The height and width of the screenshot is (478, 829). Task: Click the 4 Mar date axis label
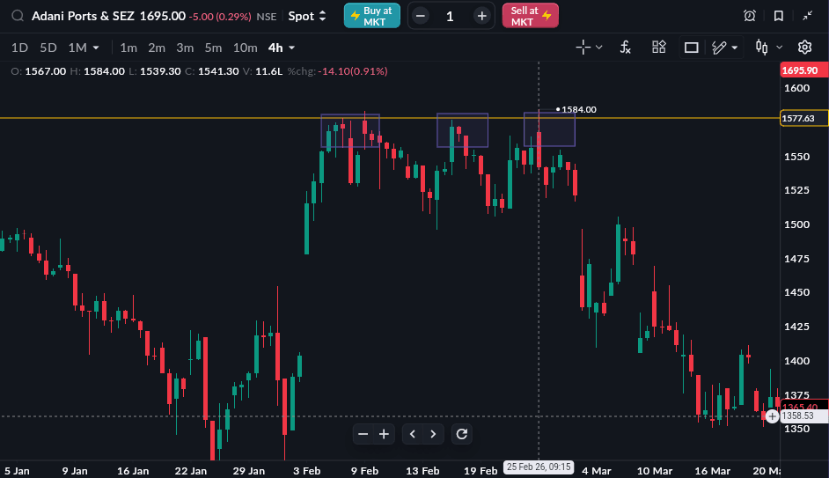(x=597, y=471)
